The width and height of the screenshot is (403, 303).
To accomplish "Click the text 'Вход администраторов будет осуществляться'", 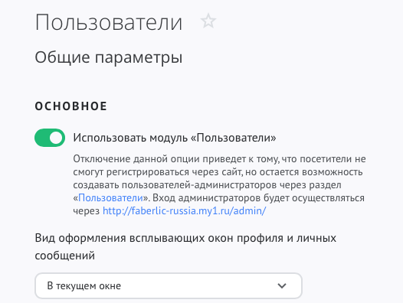I will click(x=260, y=197).
